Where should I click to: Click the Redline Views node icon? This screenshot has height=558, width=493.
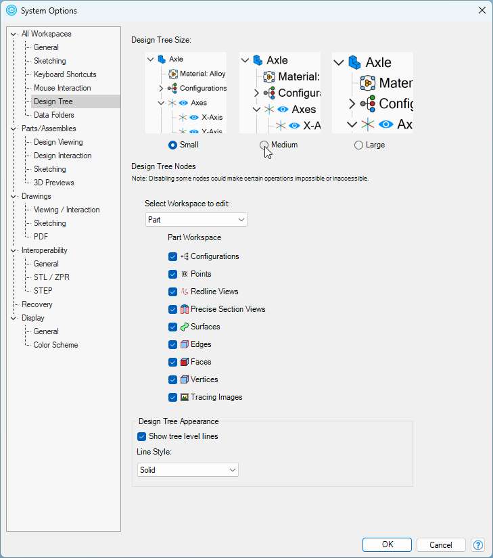tap(184, 292)
